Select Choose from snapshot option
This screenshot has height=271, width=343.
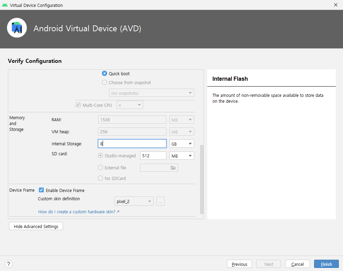click(x=104, y=82)
